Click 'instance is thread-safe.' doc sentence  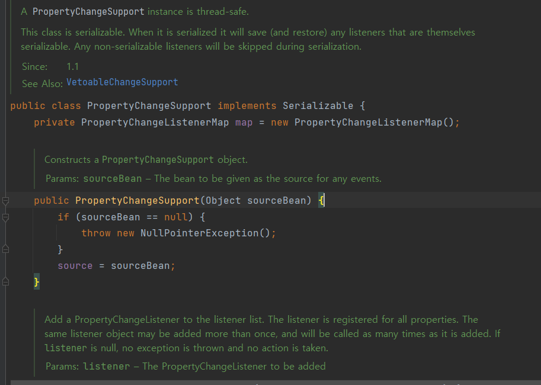click(198, 12)
